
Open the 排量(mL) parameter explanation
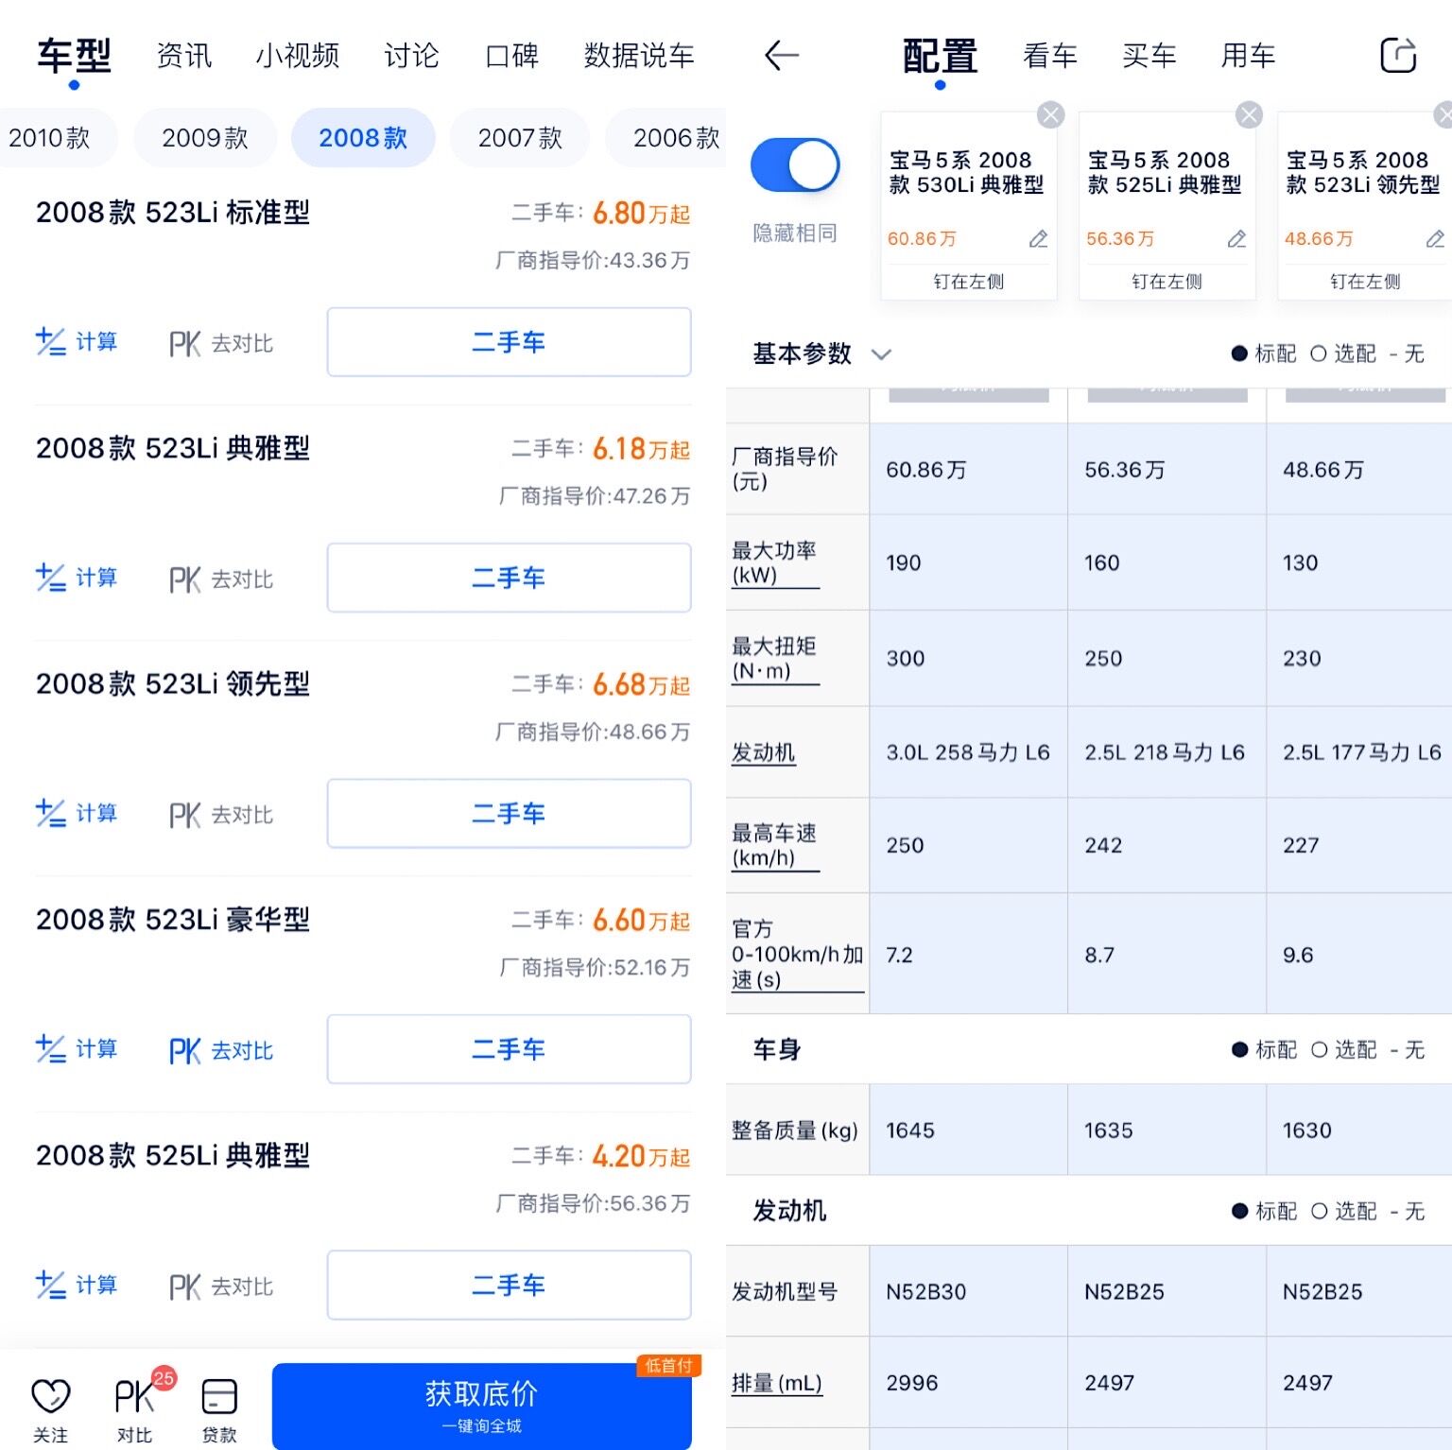[x=777, y=1383]
